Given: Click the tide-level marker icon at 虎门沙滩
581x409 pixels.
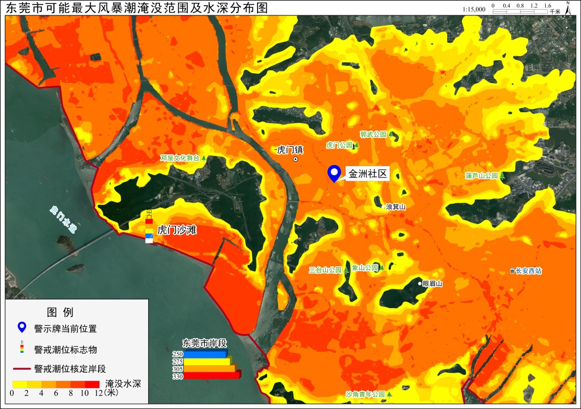Looking at the screenshot, I should point(149,226).
